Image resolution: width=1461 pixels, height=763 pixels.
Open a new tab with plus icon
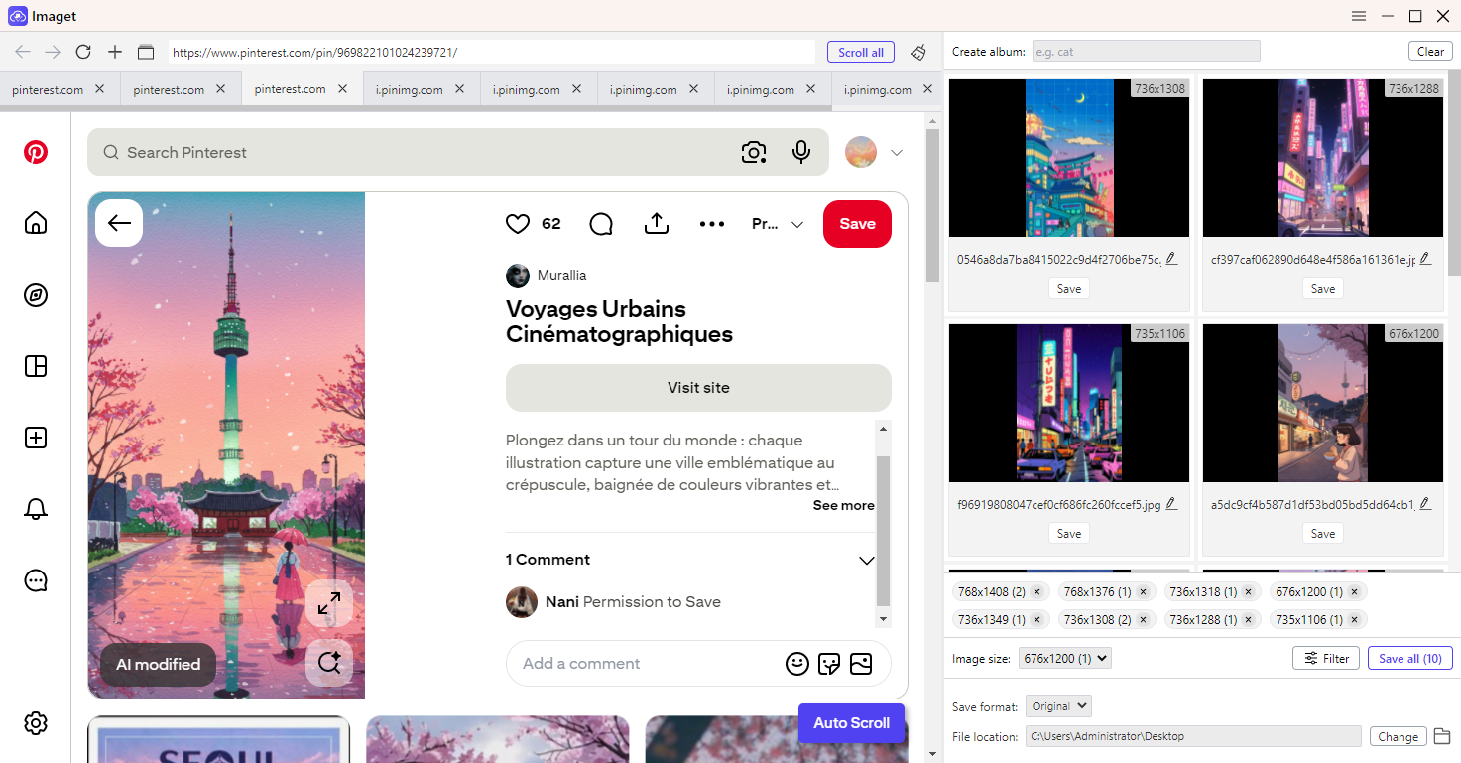pyautogui.click(x=115, y=52)
